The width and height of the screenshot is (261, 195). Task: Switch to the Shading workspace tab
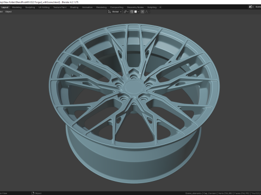74,8
